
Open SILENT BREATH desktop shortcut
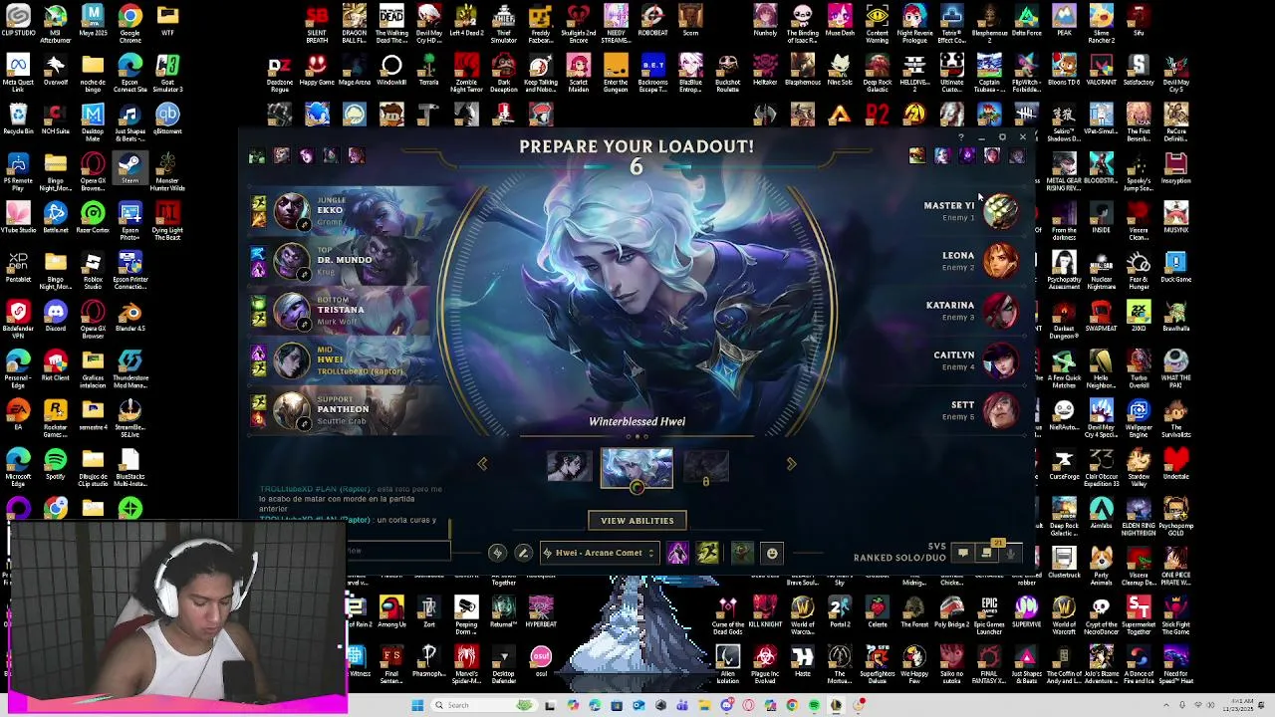[317, 22]
